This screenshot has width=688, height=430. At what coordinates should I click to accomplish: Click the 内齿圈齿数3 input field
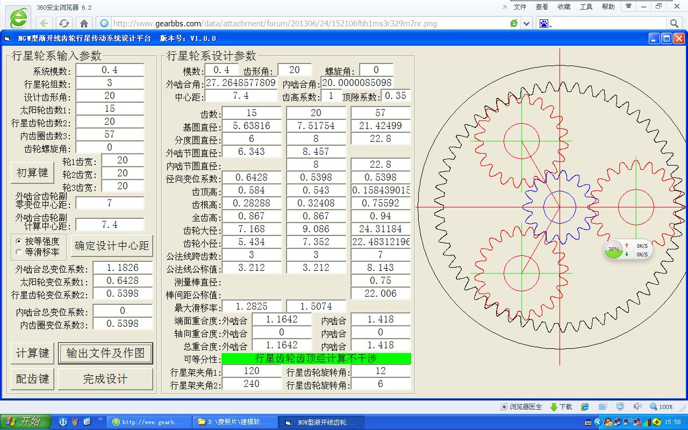pyautogui.click(x=110, y=134)
